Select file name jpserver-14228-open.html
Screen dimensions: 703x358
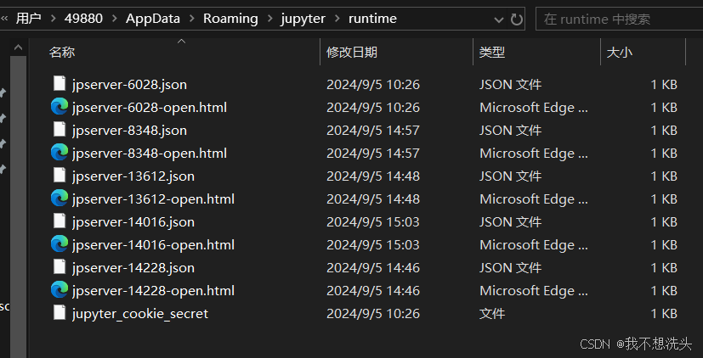[153, 290]
